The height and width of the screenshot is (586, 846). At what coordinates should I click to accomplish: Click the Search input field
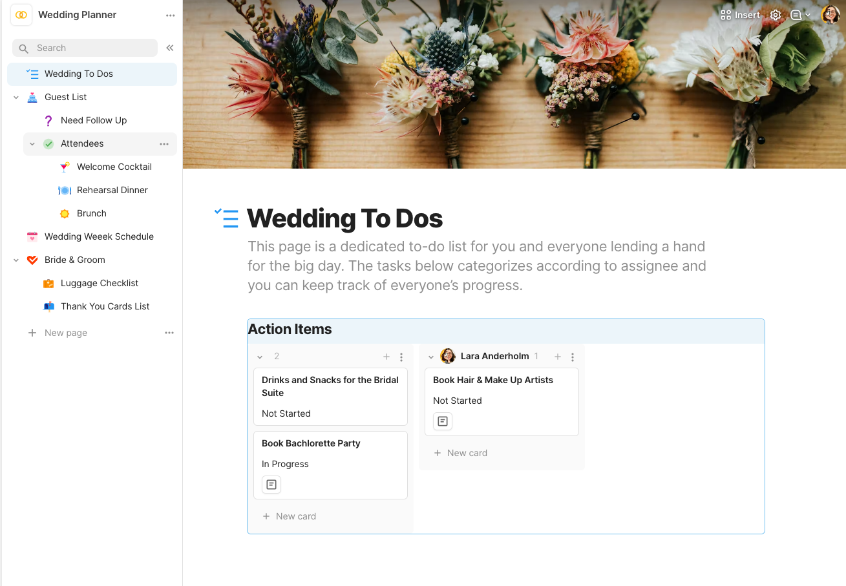pos(85,48)
